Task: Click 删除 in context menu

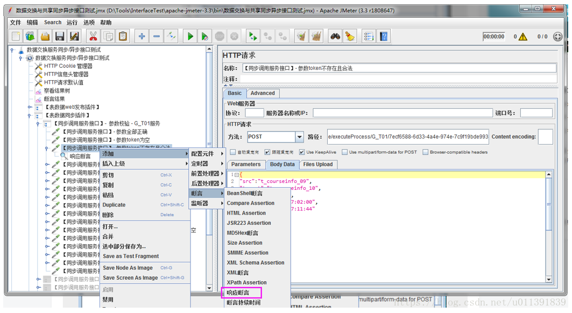Action: pyautogui.click(x=145, y=215)
